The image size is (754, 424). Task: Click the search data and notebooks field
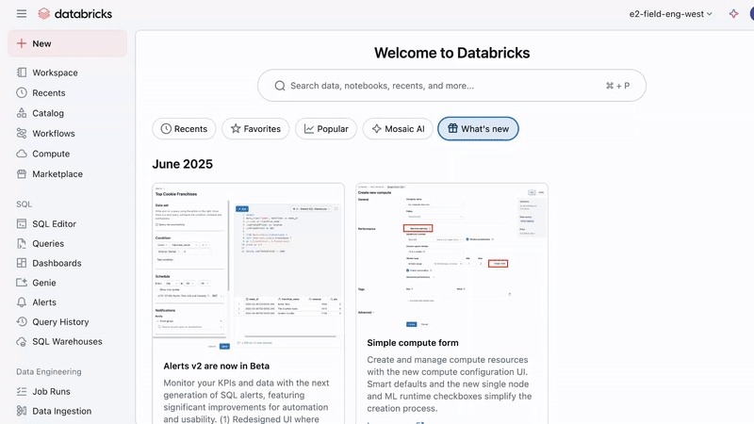coord(452,86)
